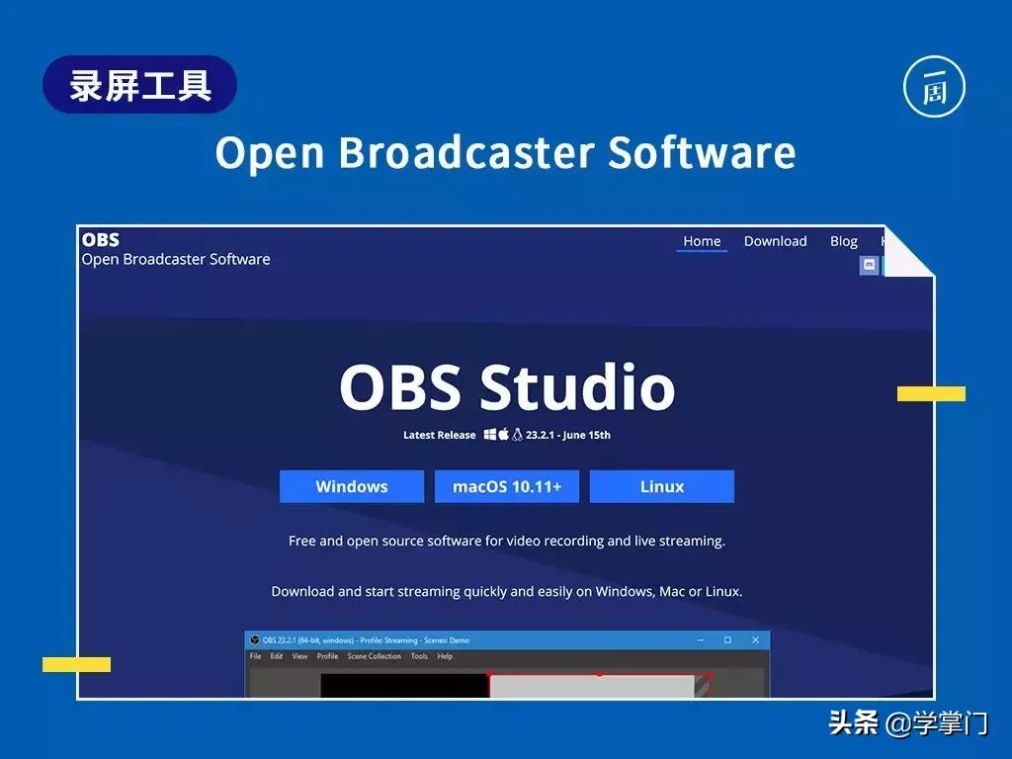Open View menu in OBS window
This screenshot has width=1012, height=759.
click(300, 656)
